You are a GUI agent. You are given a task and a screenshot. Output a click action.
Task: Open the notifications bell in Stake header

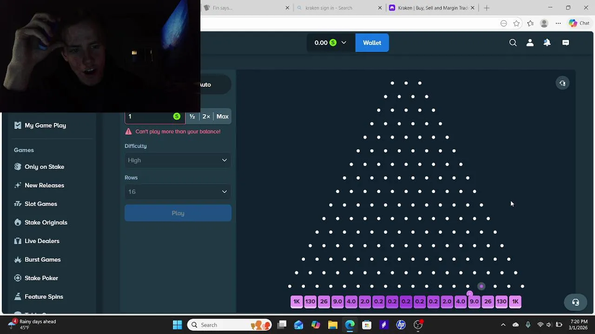pos(547,43)
